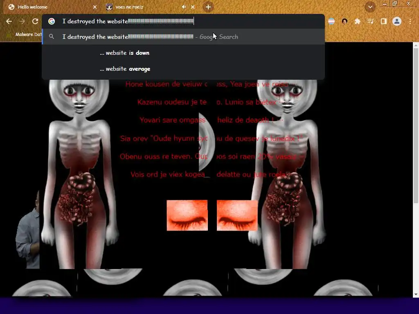Click the scrollbar down arrow
Image resolution: width=419 pixels, height=314 pixels.
coord(416,294)
